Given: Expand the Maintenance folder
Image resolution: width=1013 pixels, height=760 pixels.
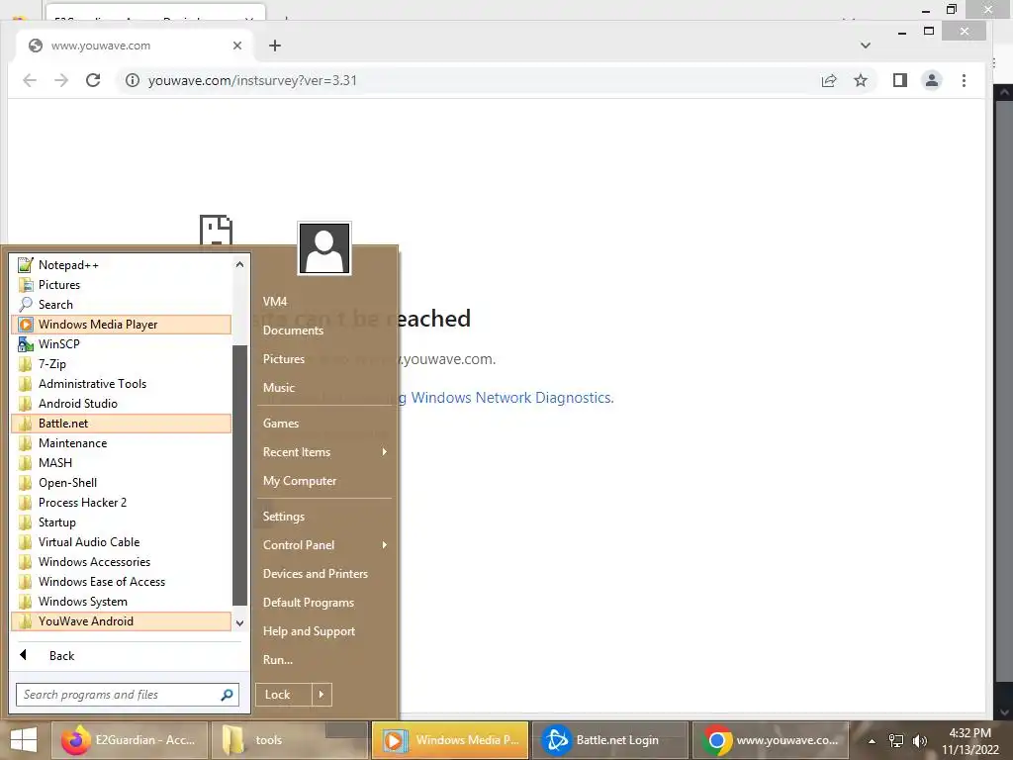Looking at the screenshot, I should point(122,443).
